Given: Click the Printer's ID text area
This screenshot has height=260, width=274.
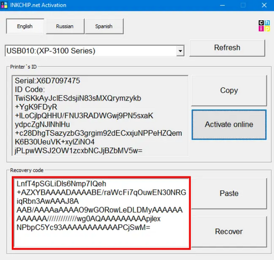Looking at the screenshot, I should pos(100,116).
